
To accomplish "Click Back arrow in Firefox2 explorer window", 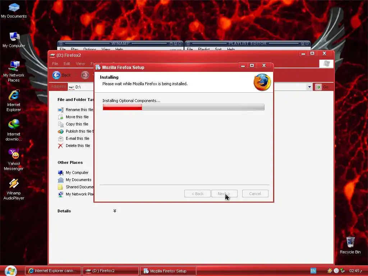I will click(56, 75).
